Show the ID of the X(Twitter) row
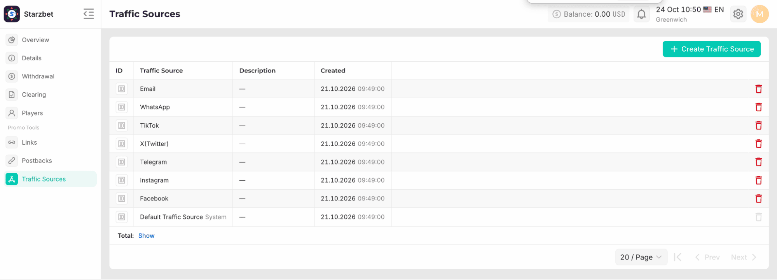The width and height of the screenshot is (777, 280). (x=122, y=144)
